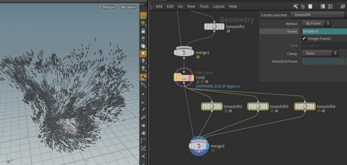
Task: Click the point trails icon
Action: coord(143,109)
